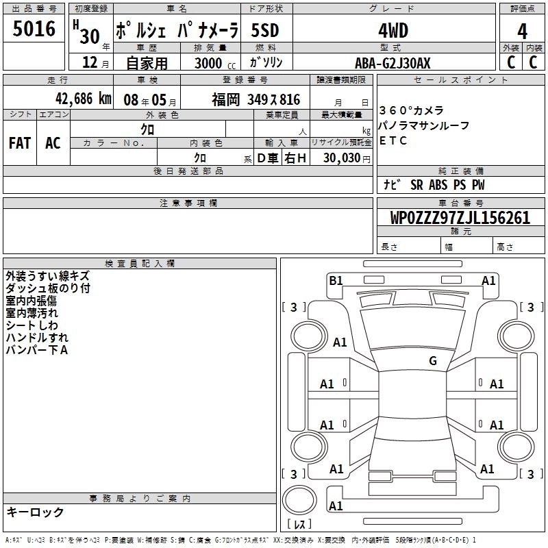Select the equipment item PS
548x548 pixels.
tap(460, 184)
